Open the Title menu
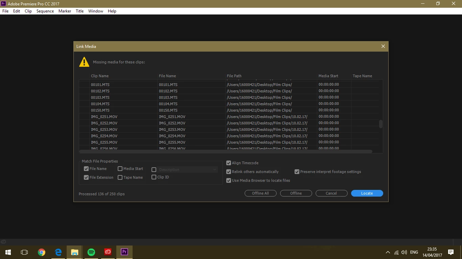Image resolution: width=462 pixels, height=259 pixels. tap(79, 11)
